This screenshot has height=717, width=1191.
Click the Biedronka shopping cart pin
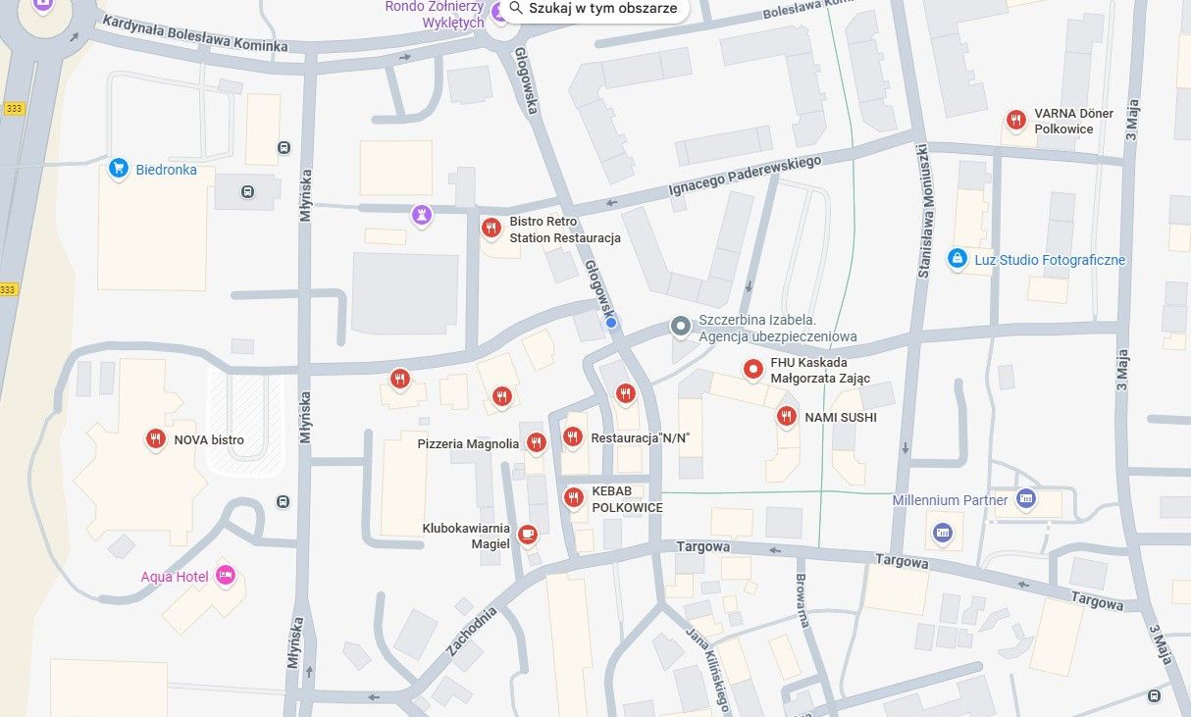point(119,169)
